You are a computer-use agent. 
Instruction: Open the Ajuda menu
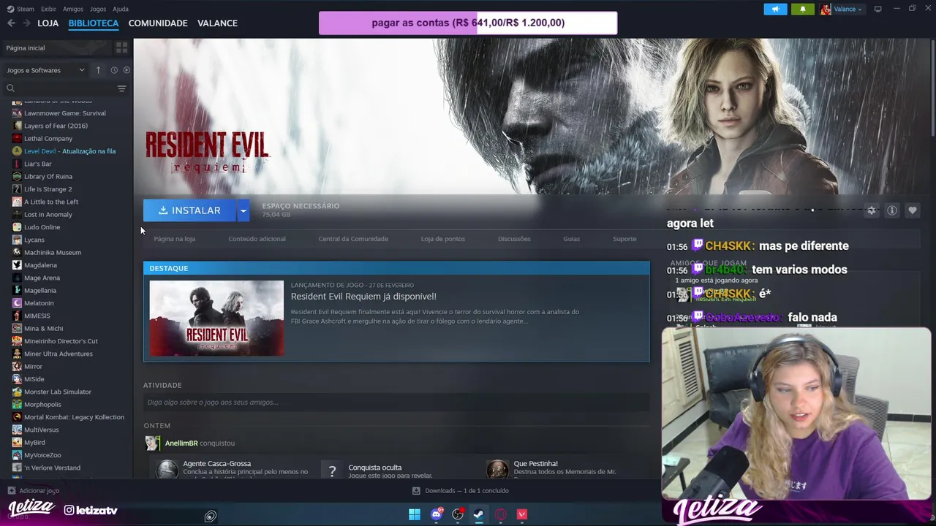[121, 9]
